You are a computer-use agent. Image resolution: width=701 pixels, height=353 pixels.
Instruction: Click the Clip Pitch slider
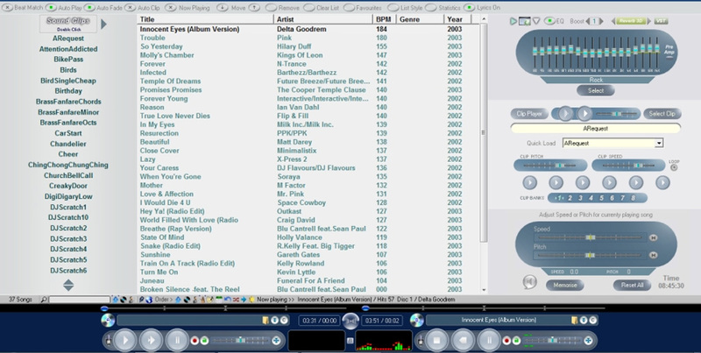(x=550, y=166)
